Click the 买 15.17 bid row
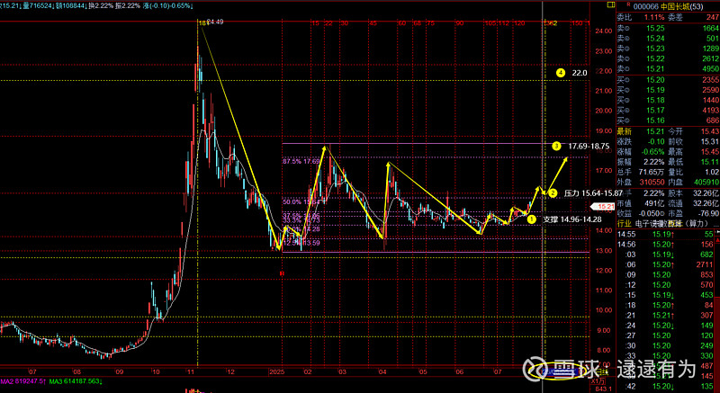The image size is (720, 393). point(667,110)
